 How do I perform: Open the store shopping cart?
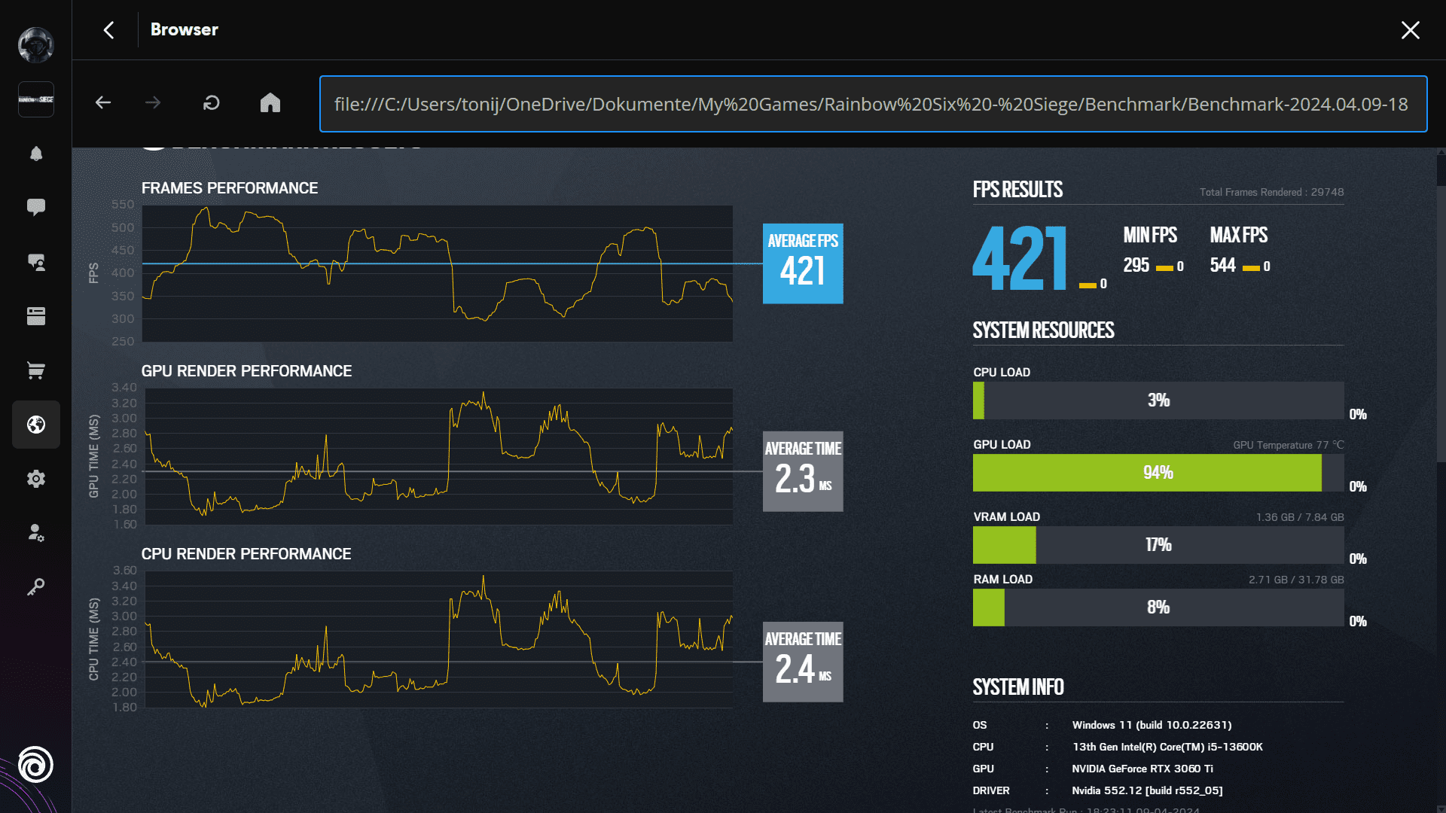(x=35, y=370)
